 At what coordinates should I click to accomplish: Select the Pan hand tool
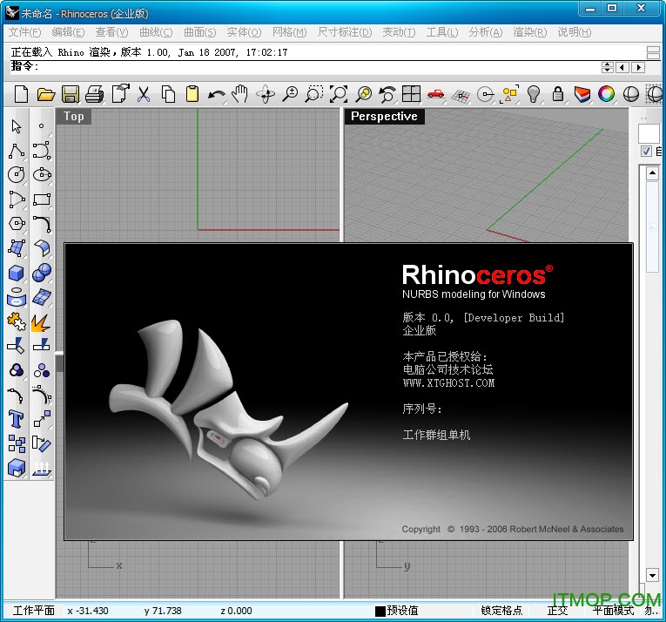click(x=240, y=94)
